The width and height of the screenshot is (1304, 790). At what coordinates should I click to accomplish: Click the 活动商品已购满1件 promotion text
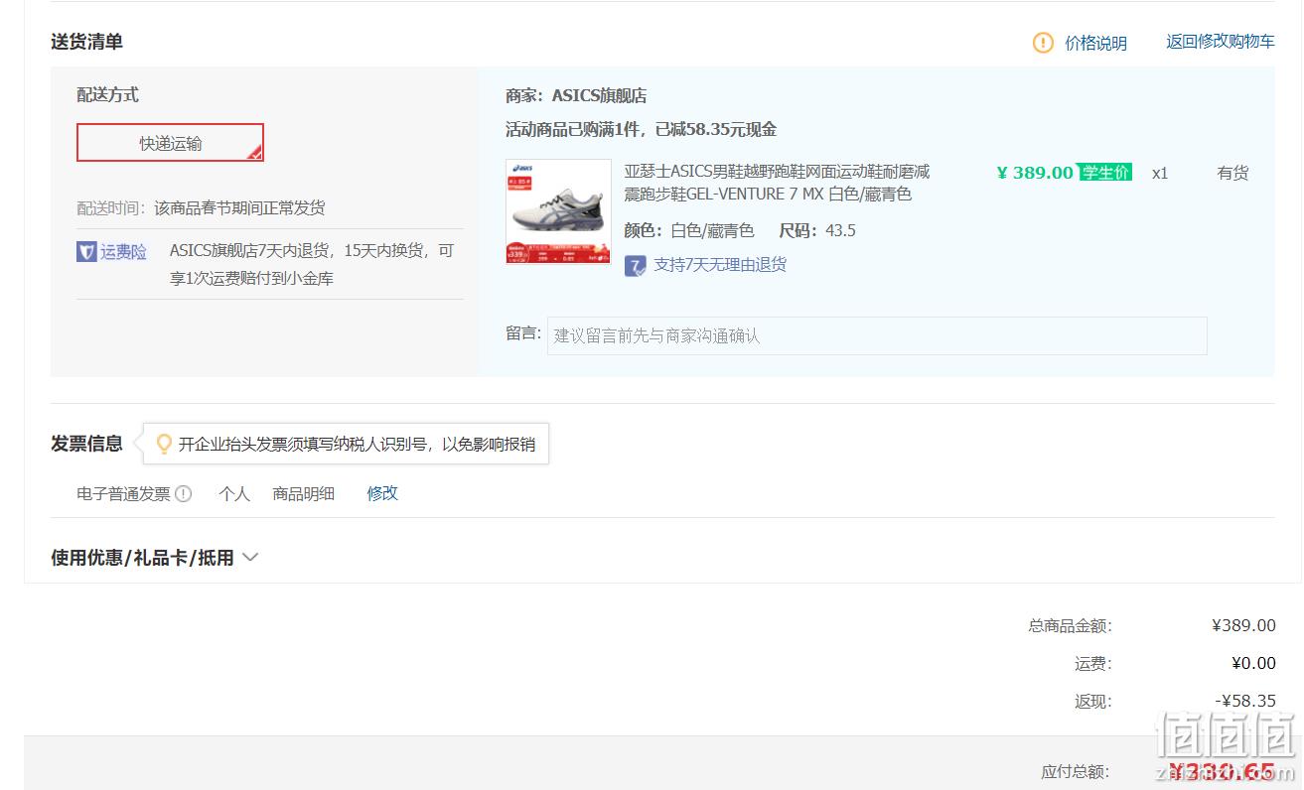click(641, 130)
